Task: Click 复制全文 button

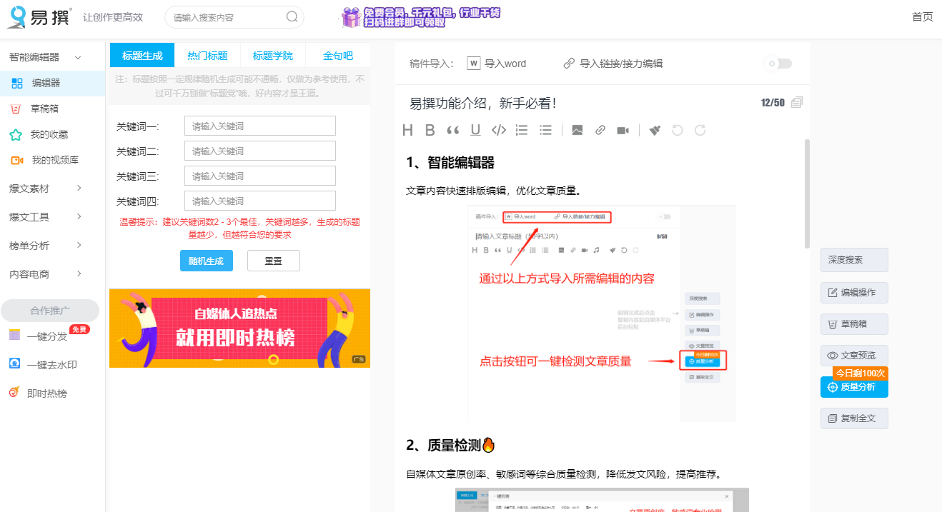Action: click(854, 418)
